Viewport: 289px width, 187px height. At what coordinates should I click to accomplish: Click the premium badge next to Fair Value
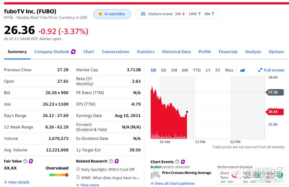point(31,161)
